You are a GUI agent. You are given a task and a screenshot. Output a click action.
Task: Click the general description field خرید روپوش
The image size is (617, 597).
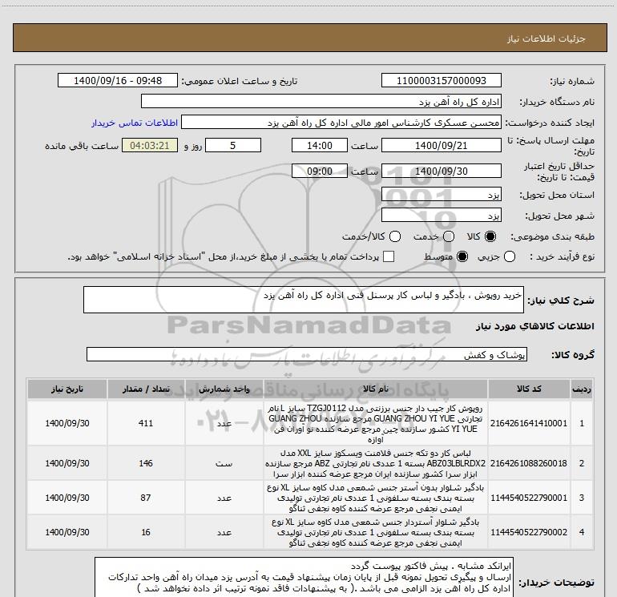[304, 300]
